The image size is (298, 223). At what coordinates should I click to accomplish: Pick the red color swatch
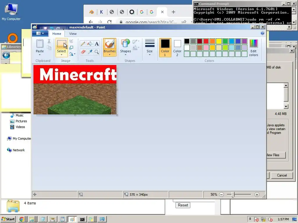point(206,41)
